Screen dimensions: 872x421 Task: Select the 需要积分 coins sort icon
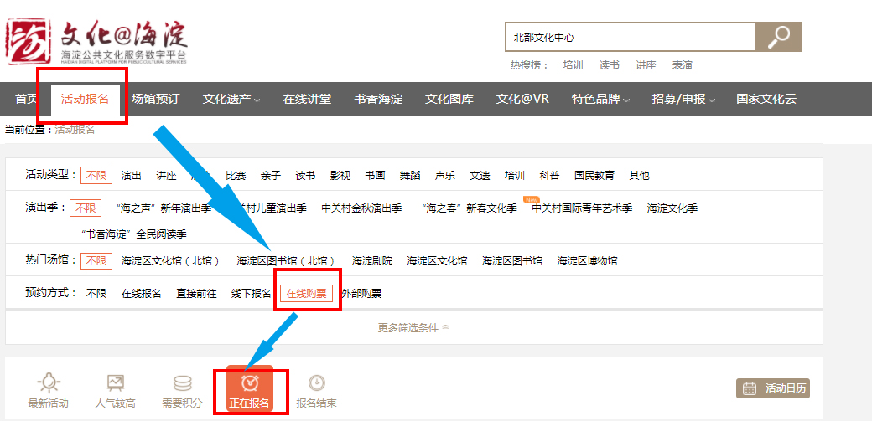(x=182, y=383)
